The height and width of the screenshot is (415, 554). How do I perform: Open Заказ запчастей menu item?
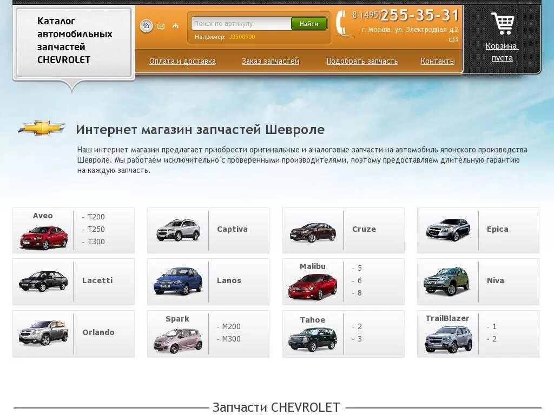point(271,61)
